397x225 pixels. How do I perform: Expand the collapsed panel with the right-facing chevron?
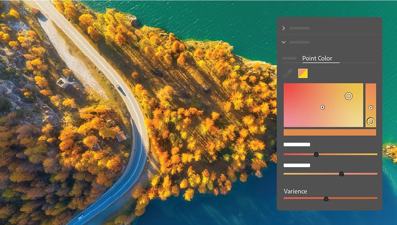tap(283, 28)
